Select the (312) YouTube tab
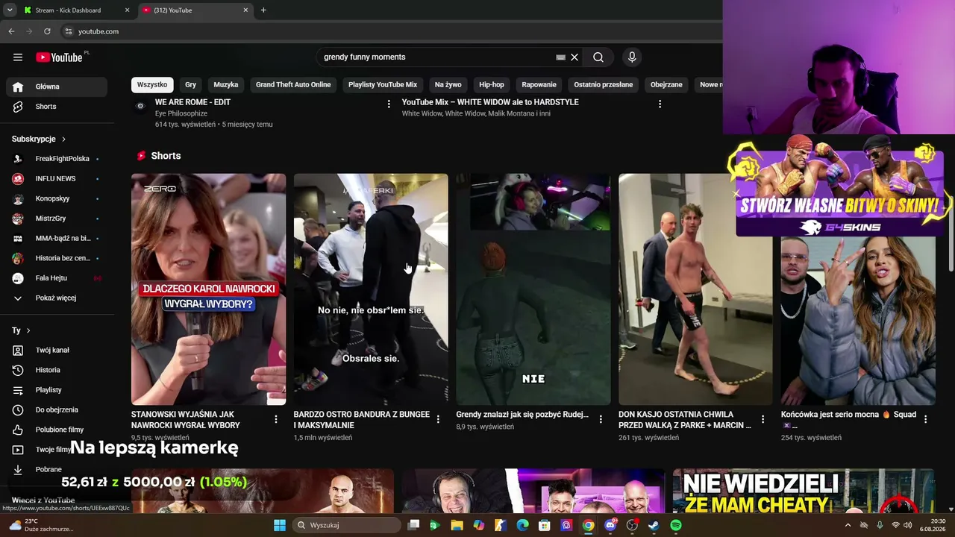The height and width of the screenshot is (537, 955). point(195,10)
